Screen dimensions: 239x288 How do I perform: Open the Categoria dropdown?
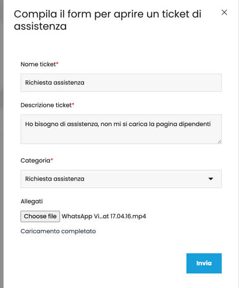click(121, 179)
